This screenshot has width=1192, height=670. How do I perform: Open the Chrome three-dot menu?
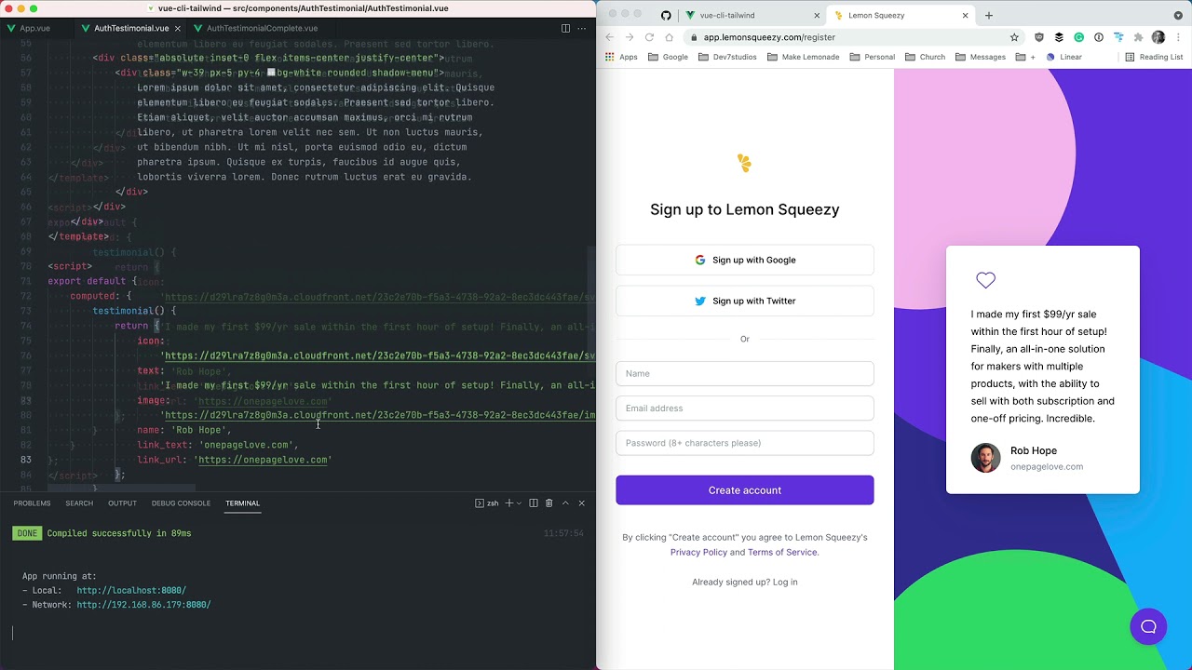coord(1178,37)
